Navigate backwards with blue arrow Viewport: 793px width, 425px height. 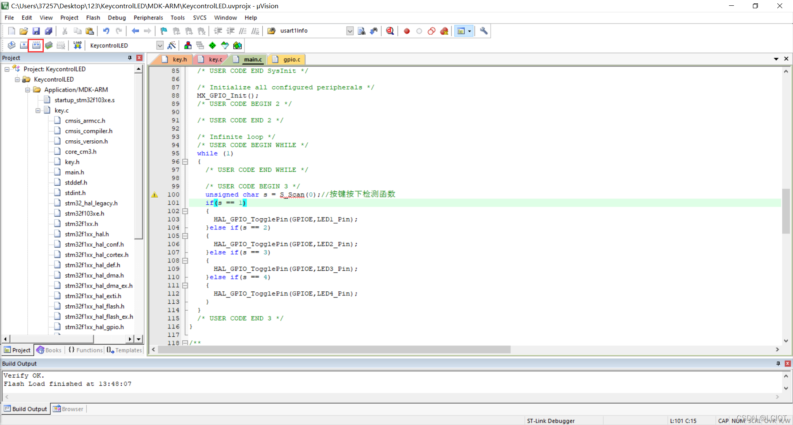click(135, 31)
